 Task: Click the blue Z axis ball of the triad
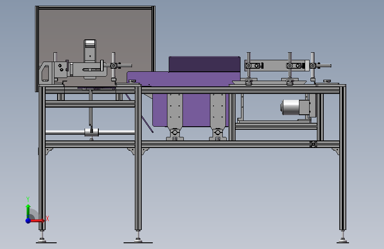click(x=28, y=221)
